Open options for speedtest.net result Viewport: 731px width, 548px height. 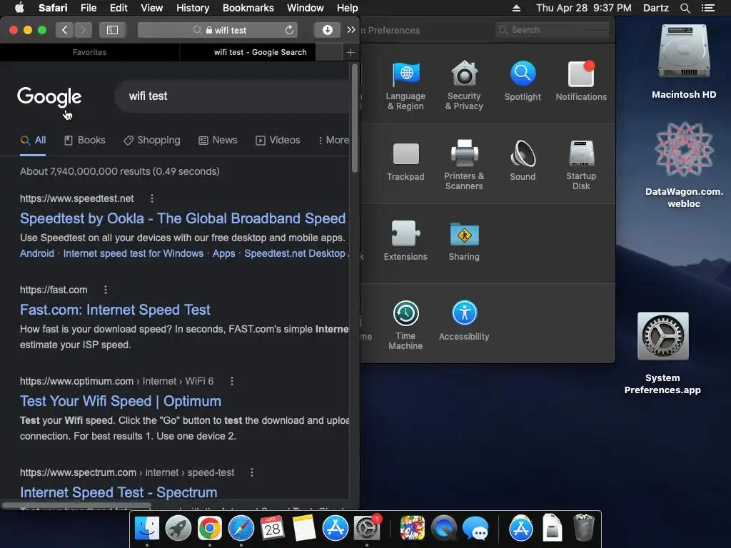click(x=151, y=198)
